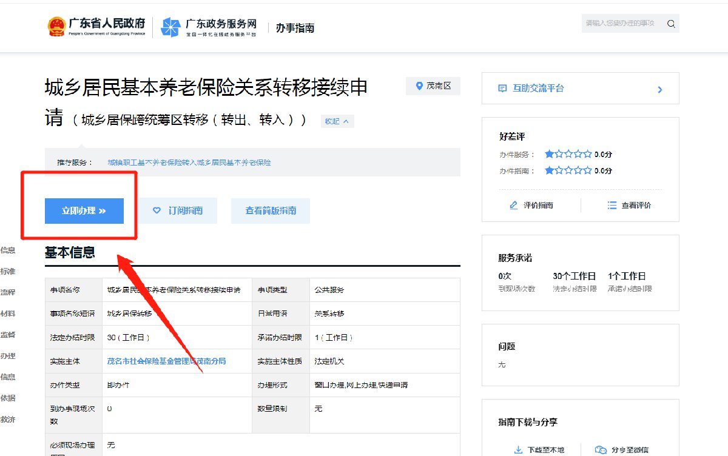Click the heart icon on 订阅指南
The width and height of the screenshot is (728, 456).
(x=157, y=210)
